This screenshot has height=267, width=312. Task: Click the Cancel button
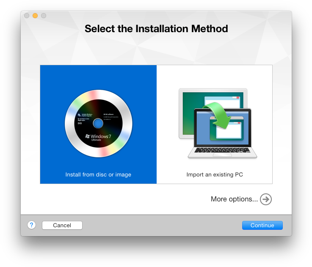[62, 225]
